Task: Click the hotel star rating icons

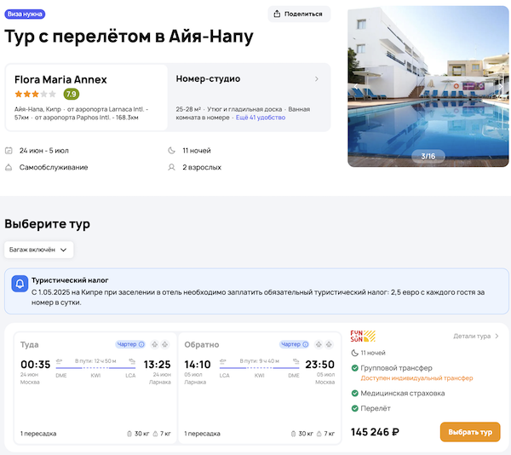Action: pos(35,94)
